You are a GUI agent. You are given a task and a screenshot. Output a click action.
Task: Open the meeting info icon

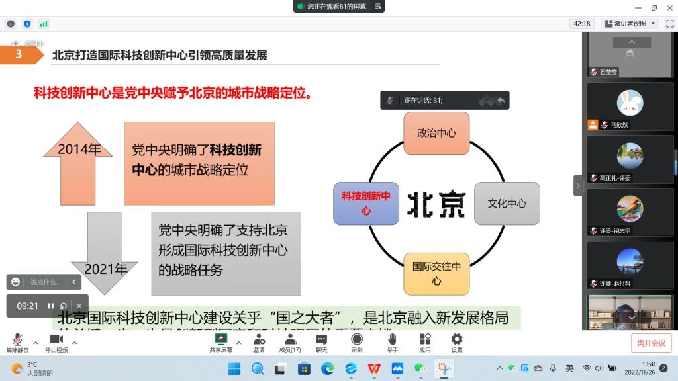point(11,24)
